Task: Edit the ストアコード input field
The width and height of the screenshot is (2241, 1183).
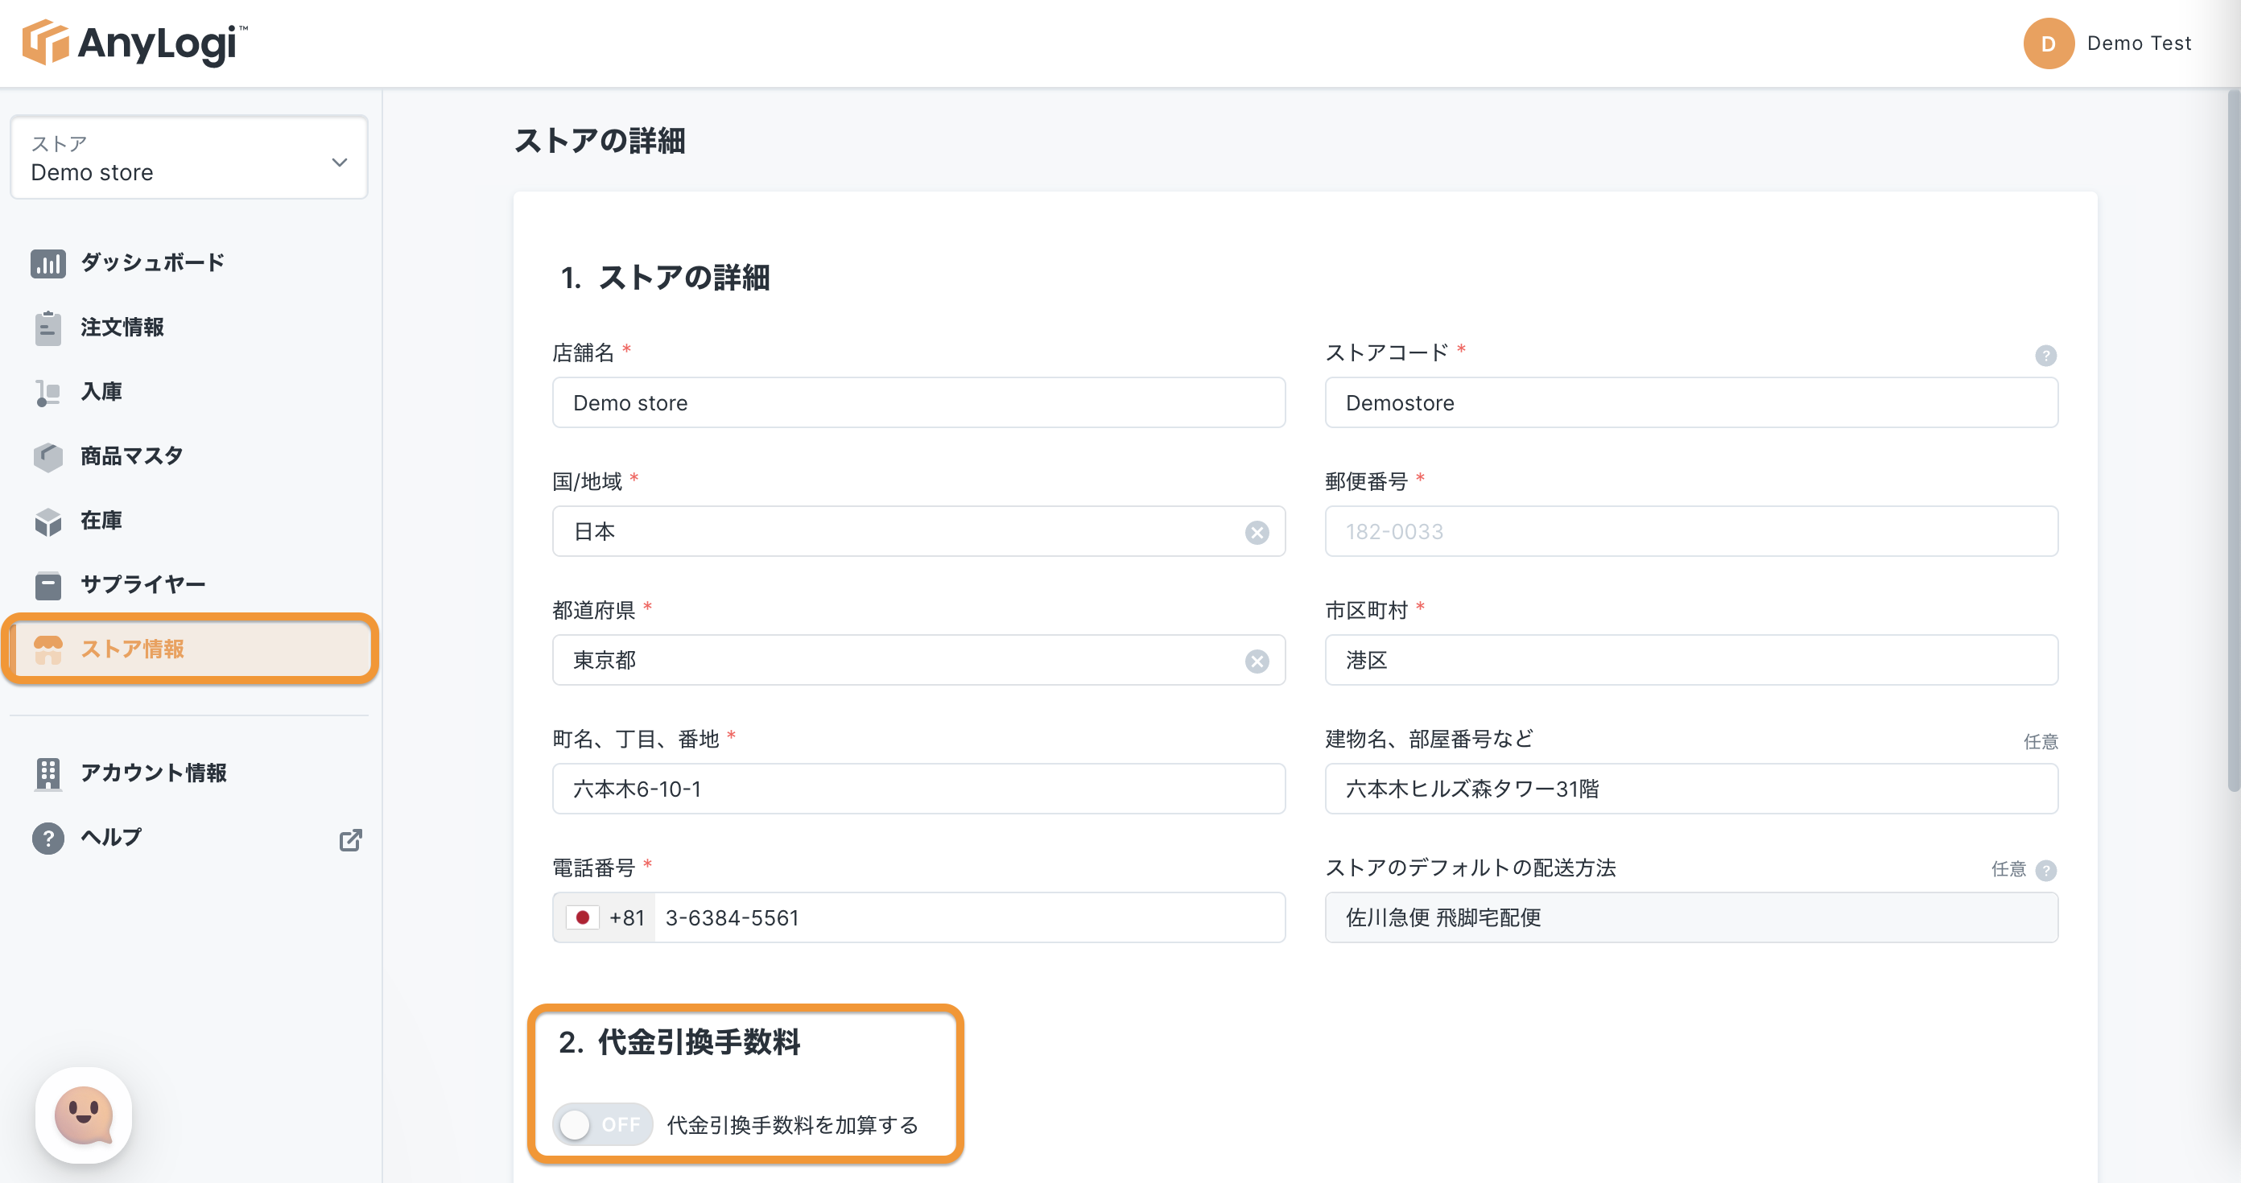Action: click(x=1690, y=402)
